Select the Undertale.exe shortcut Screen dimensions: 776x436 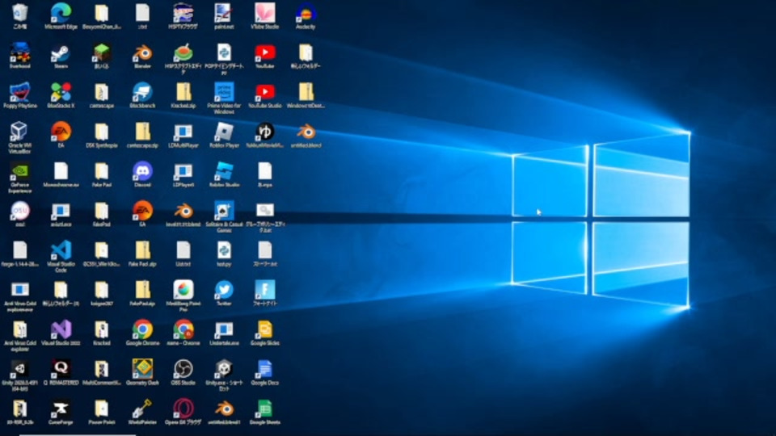(x=224, y=329)
